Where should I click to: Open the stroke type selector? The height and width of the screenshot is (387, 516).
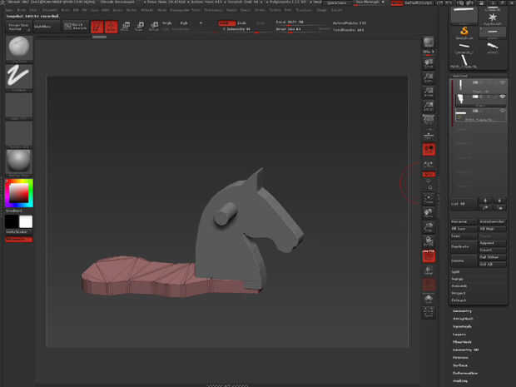(x=19, y=77)
